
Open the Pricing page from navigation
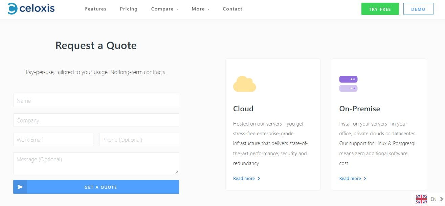[x=129, y=9]
